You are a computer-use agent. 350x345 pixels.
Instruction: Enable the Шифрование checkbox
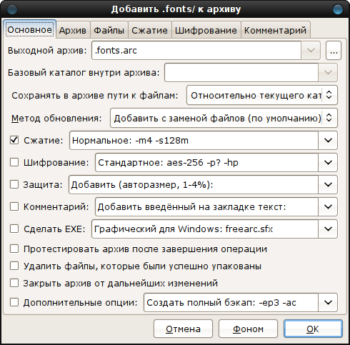click(x=14, y=162)
